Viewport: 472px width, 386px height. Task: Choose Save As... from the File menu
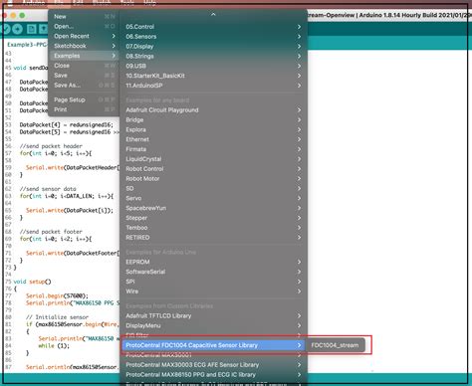tap(85, 86)
